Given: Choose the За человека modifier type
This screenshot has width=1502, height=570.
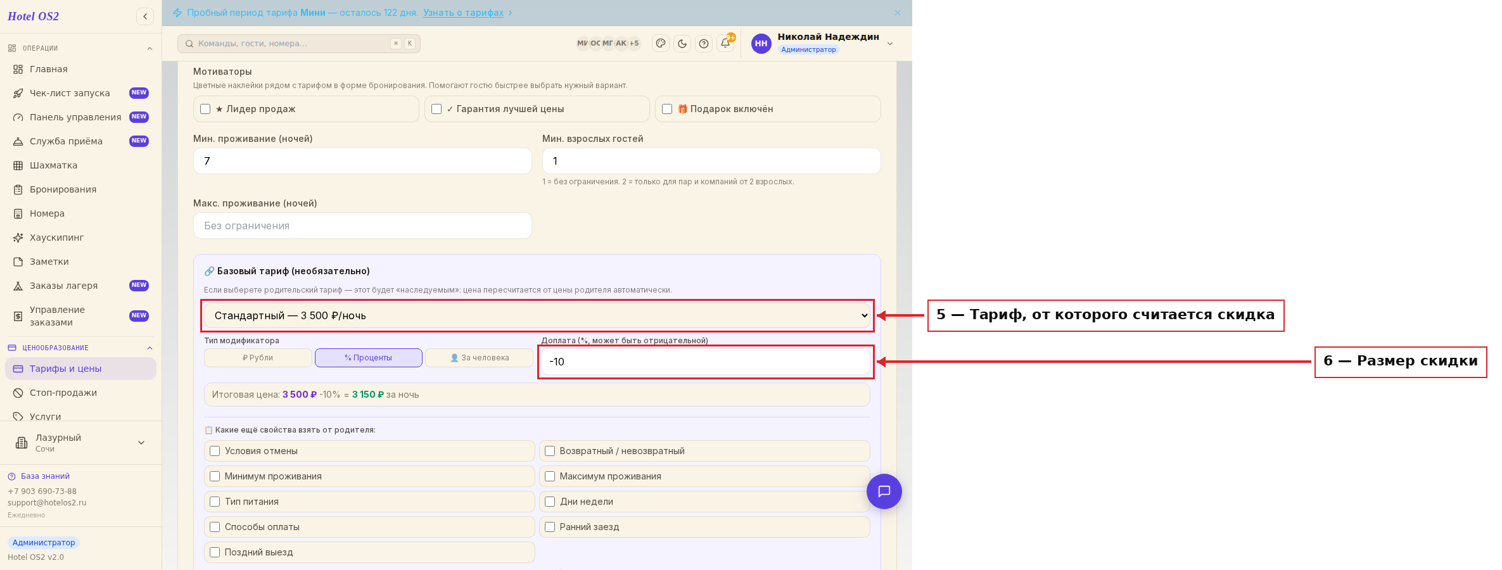Looking at the screenshot, I should coord(479,358).
